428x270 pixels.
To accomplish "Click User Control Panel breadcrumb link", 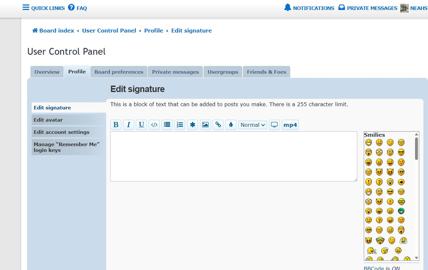I will 109,30.
